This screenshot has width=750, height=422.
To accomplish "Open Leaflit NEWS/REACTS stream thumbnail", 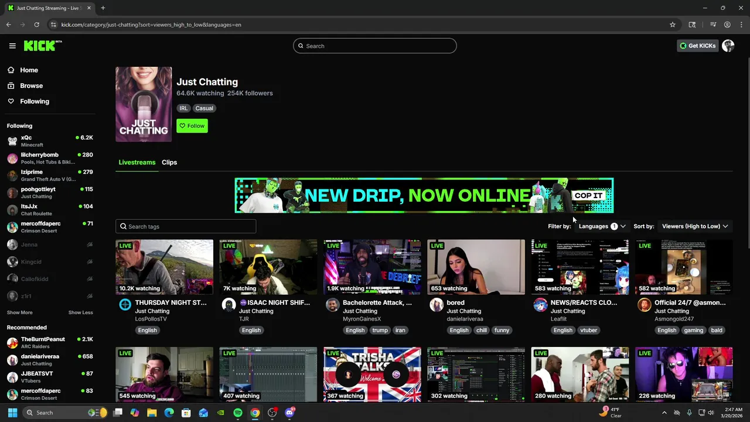I will click(580, 267).
